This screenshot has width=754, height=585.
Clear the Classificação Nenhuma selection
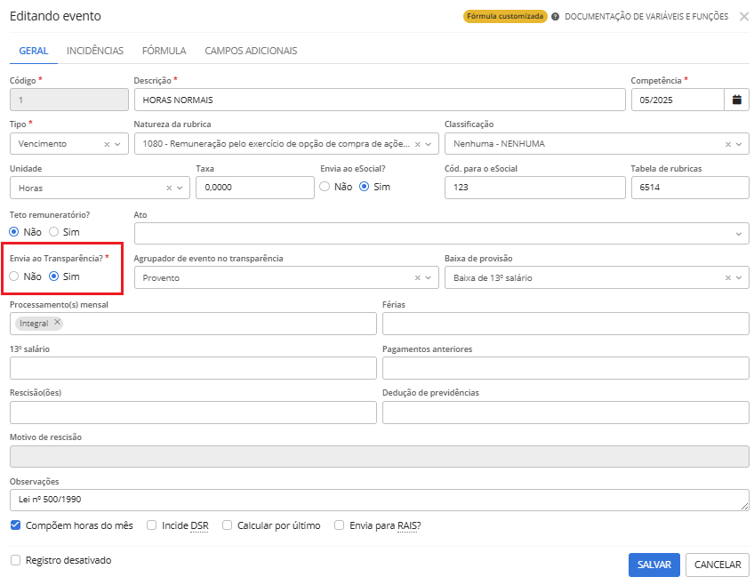[727, 144]
